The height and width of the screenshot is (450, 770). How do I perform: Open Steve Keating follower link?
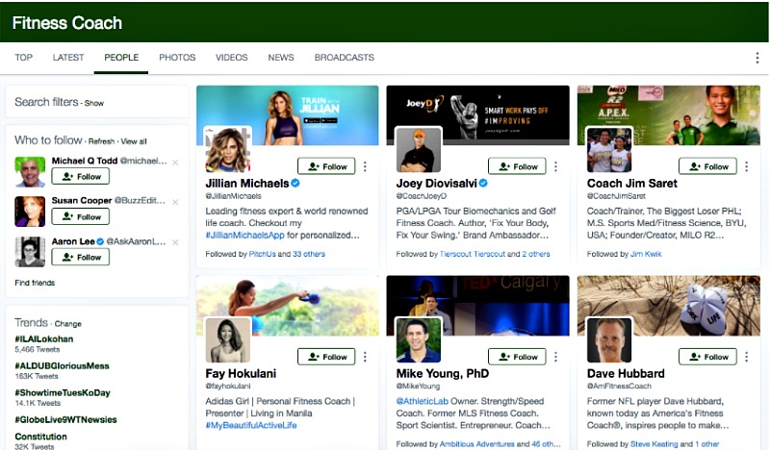tap(654, 443)
